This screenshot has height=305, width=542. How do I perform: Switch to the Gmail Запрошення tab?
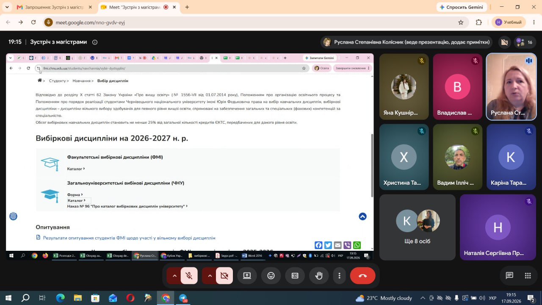point(53,7)
